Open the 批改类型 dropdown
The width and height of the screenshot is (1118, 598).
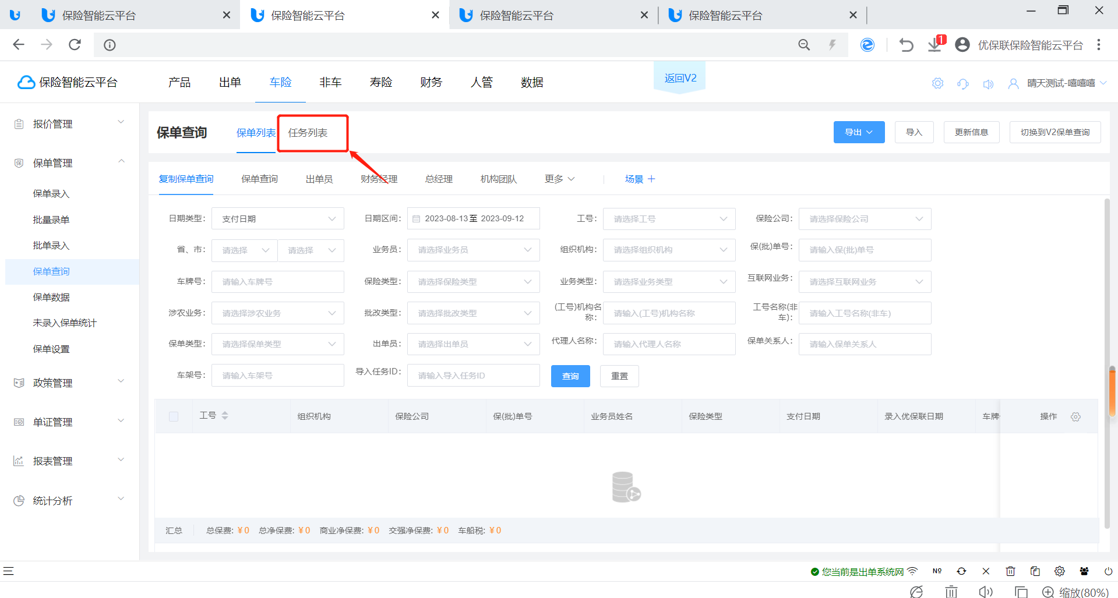474,313
